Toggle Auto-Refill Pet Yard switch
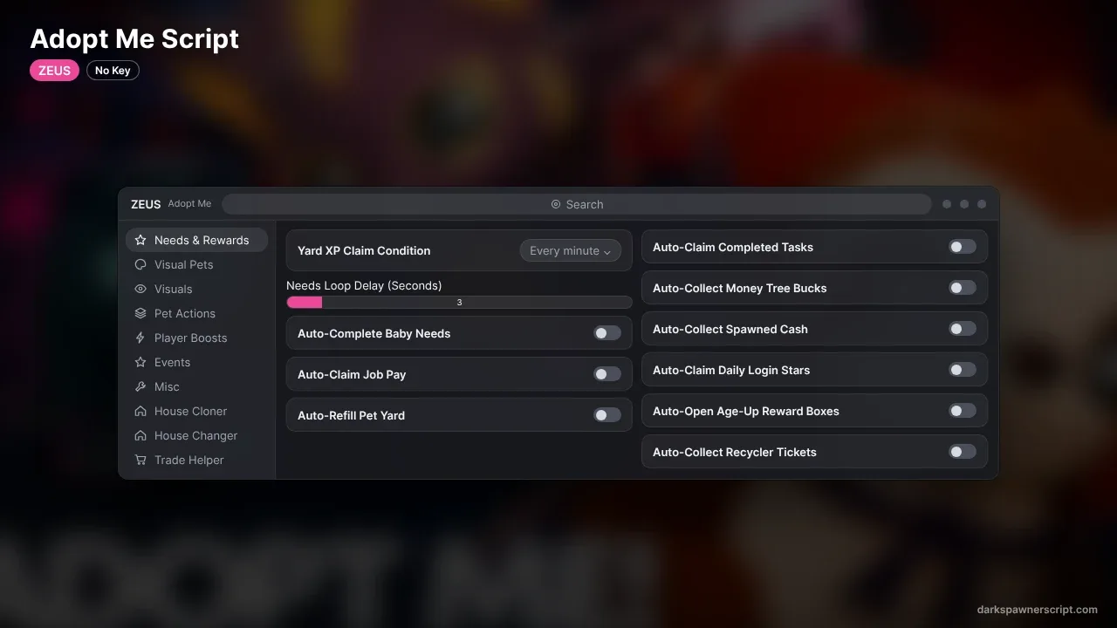 pos(607,415)
